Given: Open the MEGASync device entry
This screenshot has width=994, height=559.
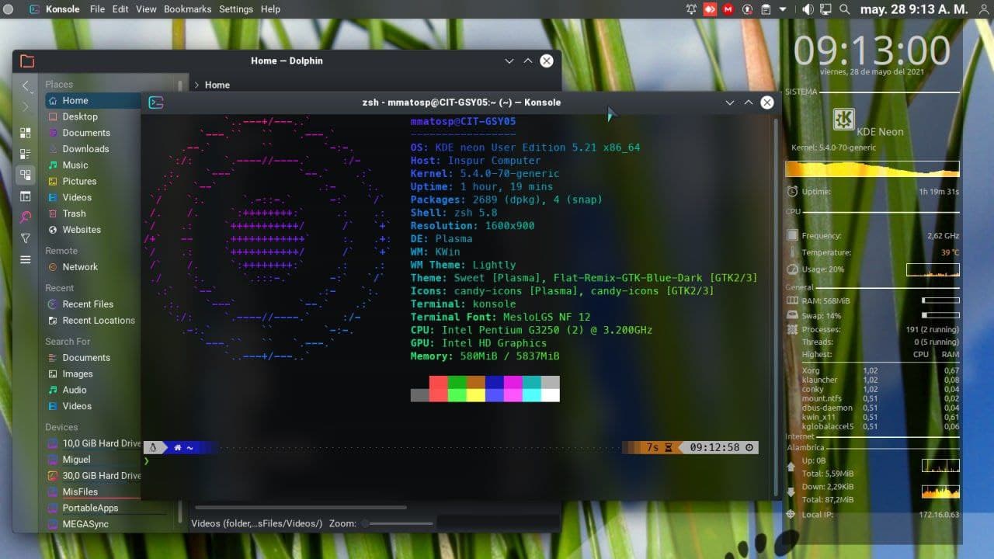Looking at the screenshot, I should click(85, 524).
